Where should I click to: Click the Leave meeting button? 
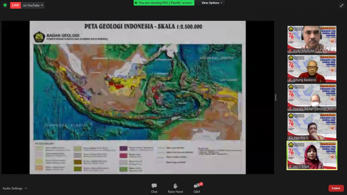pyautogui.click(x=336, y=188)
